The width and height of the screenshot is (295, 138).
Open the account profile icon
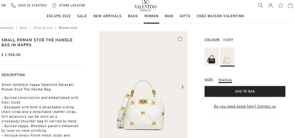[x=270, y=5]
